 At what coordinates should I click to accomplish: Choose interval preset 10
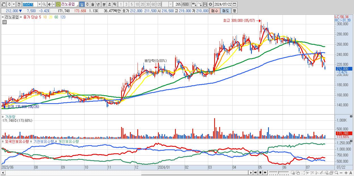137,4
